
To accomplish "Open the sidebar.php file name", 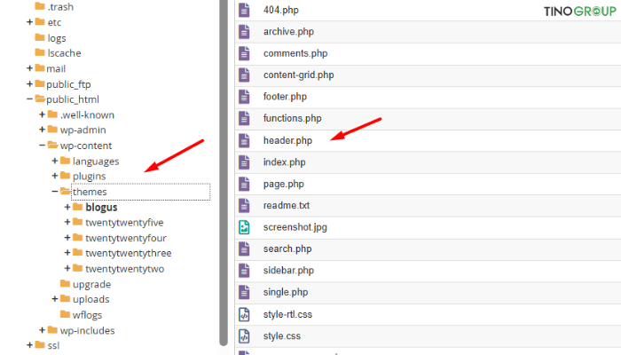I will [288, 271].
